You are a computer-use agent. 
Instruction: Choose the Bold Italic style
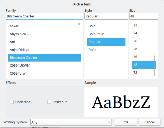pyautogui.click(x=96, y=34)
